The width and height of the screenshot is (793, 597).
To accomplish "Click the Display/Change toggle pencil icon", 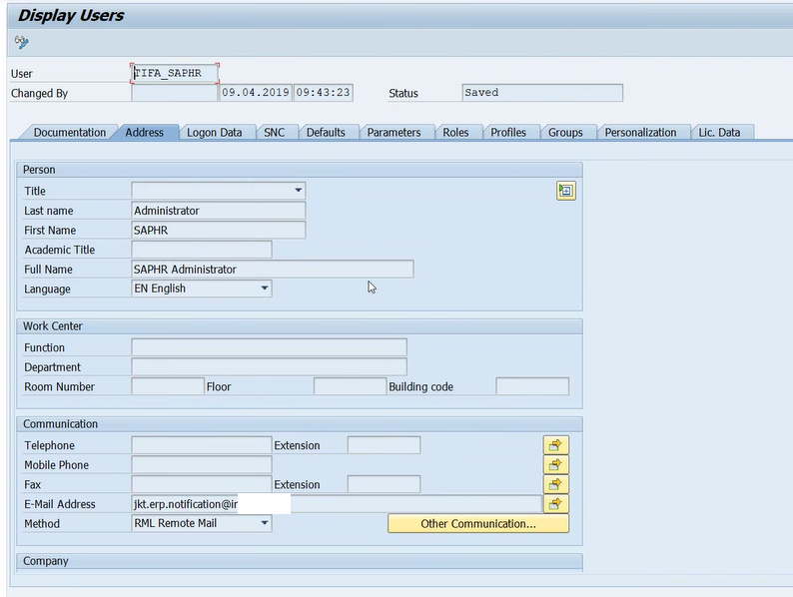I will point(22,42).
